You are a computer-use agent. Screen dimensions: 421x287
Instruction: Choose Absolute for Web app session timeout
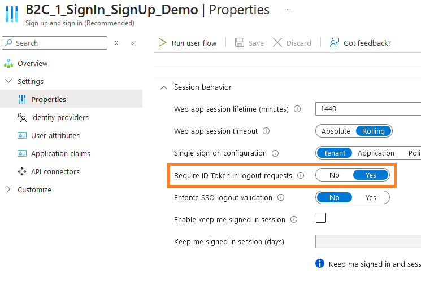pyautogui.click(x=336, y=131)
